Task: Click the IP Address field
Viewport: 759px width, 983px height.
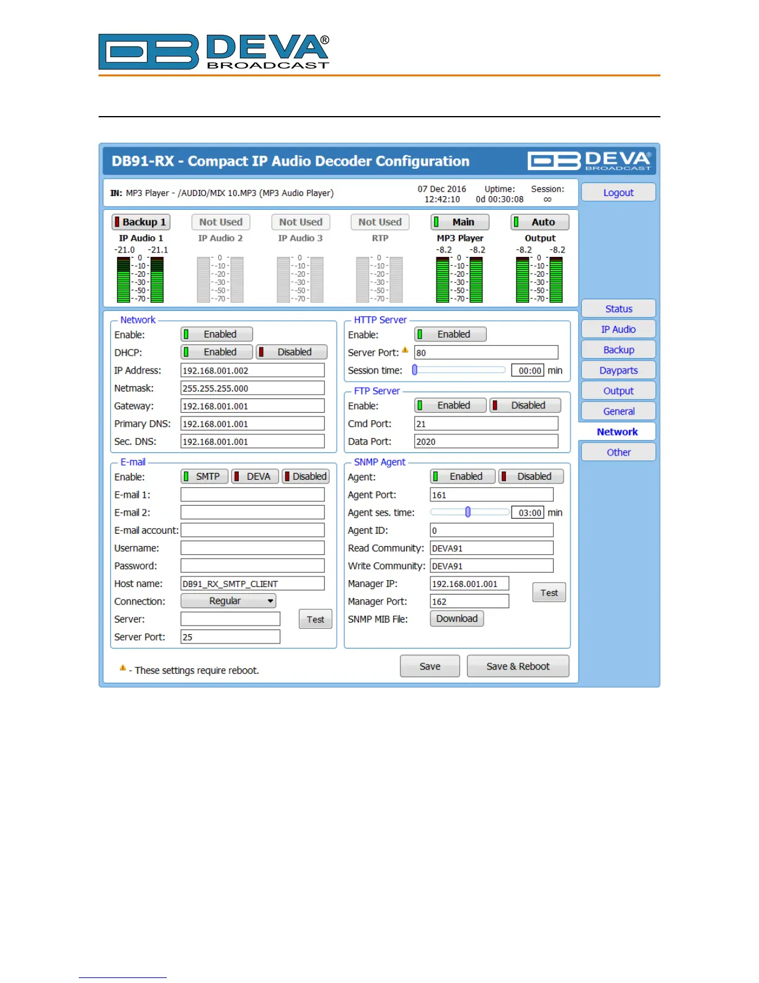Action: click(x=252, y=370)
